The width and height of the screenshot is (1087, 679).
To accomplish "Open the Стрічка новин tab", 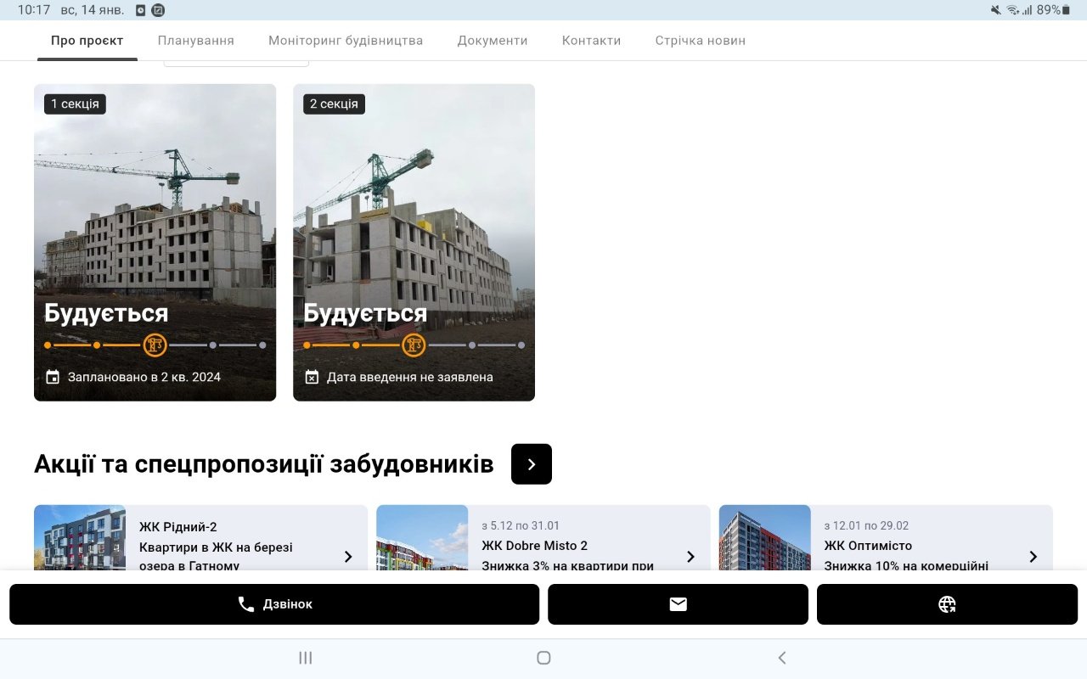I will 701,41.
